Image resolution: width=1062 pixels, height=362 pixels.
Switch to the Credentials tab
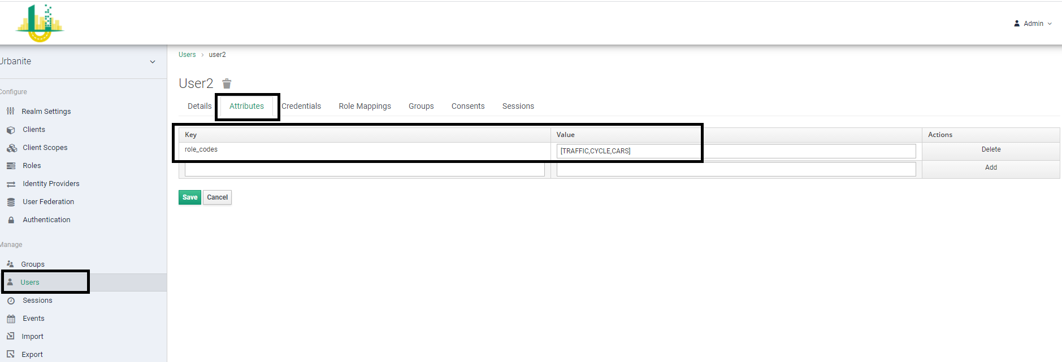[x=301, y=106]
